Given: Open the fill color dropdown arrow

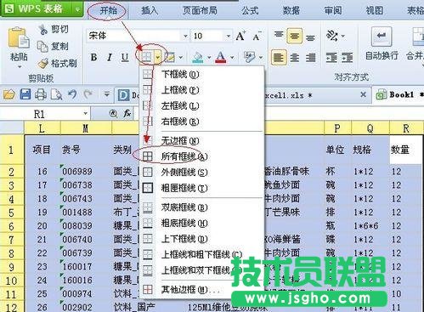Looking at the screenshot, I should [209, 58].
